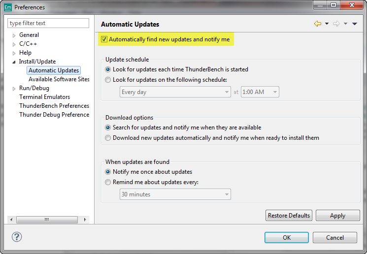Click the back navigation arrow icon

click(x=318, y=24)
